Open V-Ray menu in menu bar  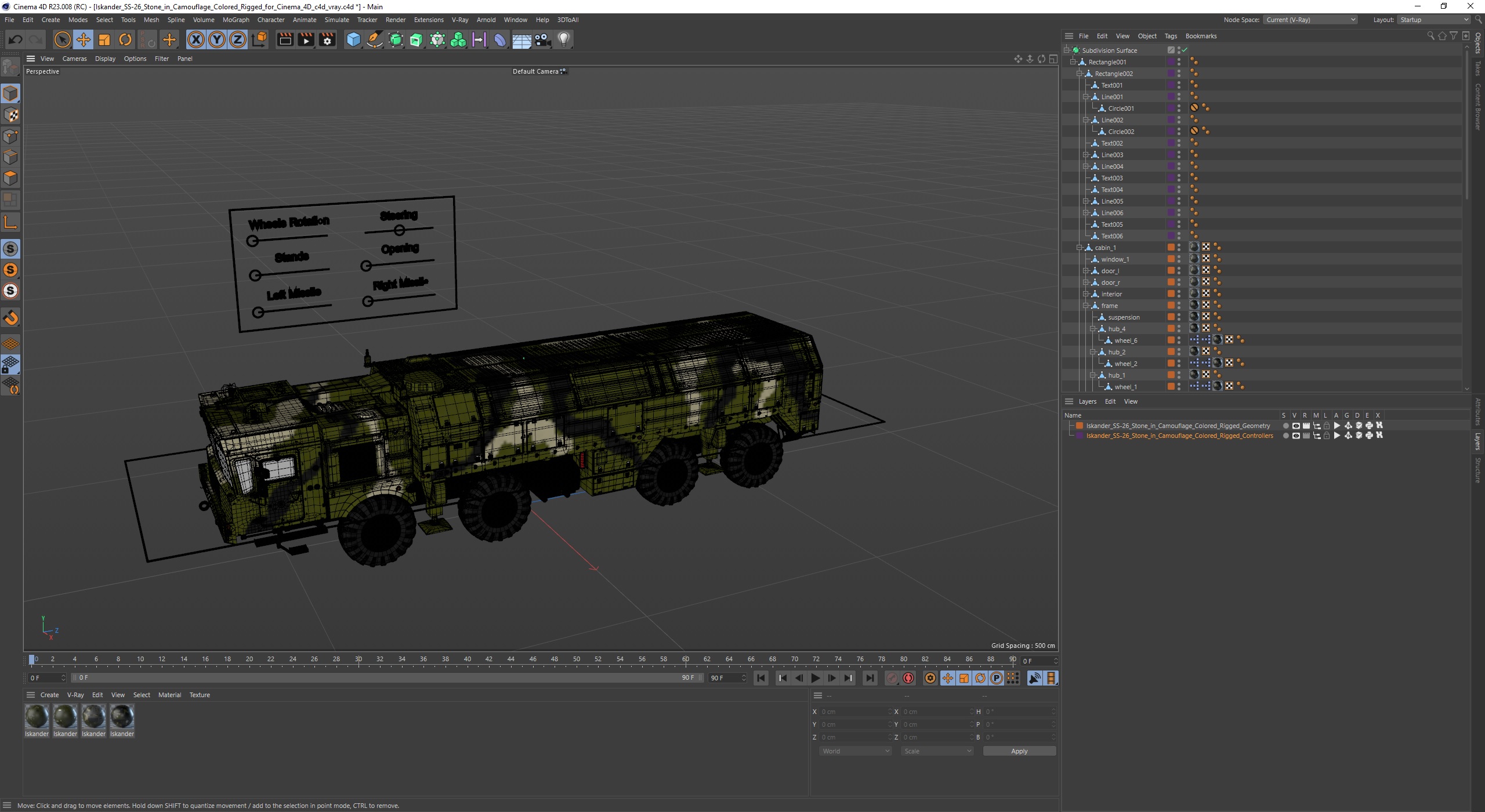tap(460, 20)
